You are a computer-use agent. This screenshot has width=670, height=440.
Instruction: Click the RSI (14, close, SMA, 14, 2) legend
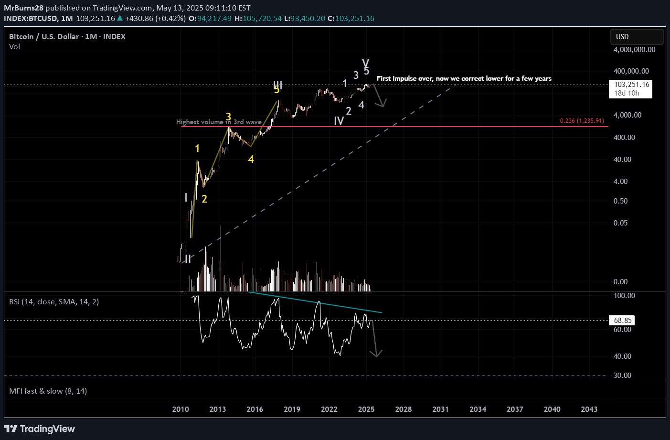click(x=54, y=301)
